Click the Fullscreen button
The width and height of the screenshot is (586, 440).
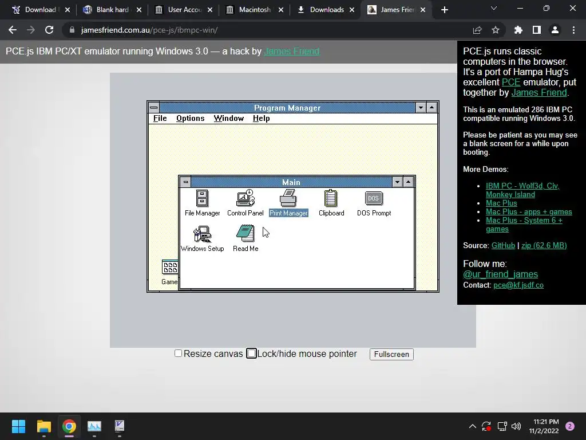(391, 354)
